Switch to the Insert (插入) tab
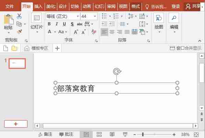205x138 pixels. (38, 6)
